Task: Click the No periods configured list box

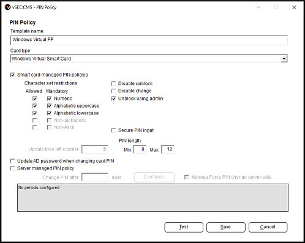Action: (x=152, y=198)
